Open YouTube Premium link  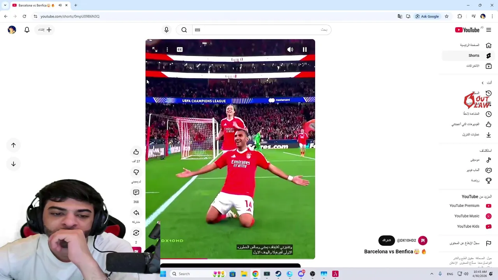468,206
